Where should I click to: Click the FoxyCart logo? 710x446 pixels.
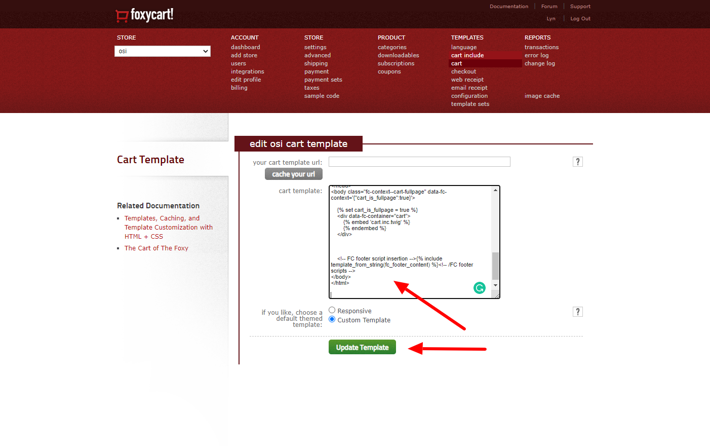[144, 15]
